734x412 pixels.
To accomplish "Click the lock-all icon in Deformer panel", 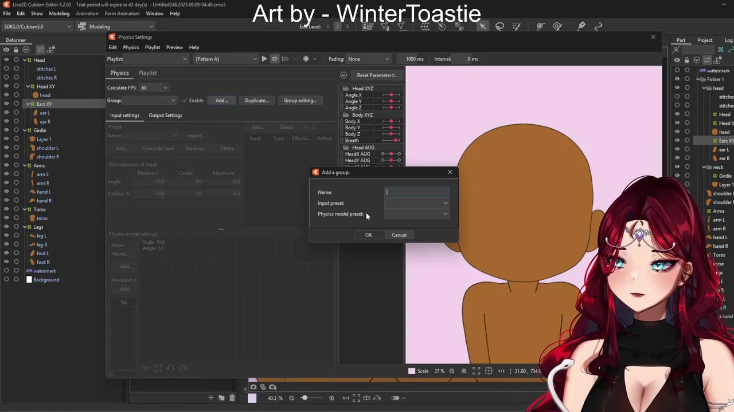I will pos(16,50).
